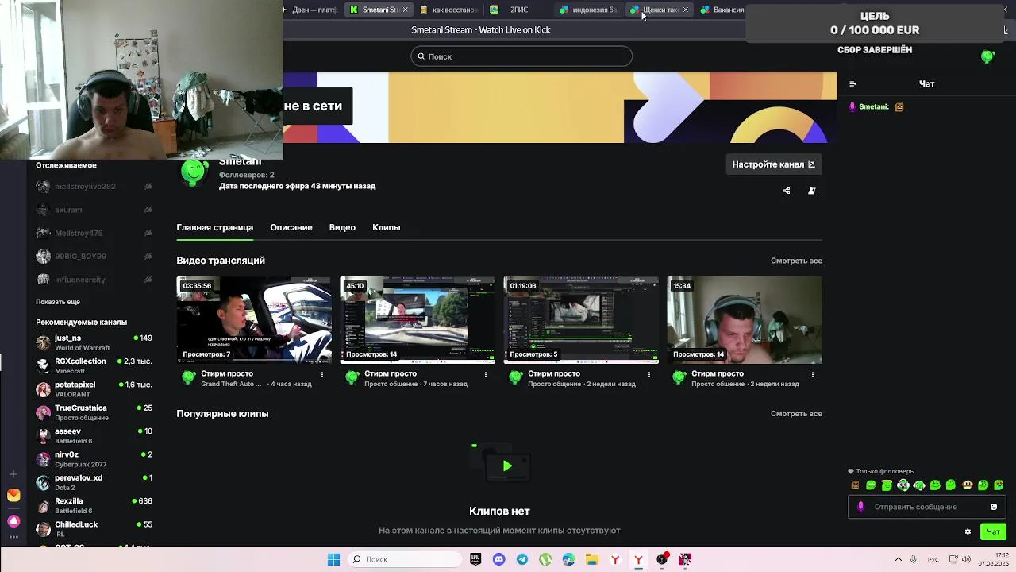The image size is (1016, 572).
Task: Open File Explorer folder icon in taskbar
Action: pyautogui.click(x=592, y=559)
